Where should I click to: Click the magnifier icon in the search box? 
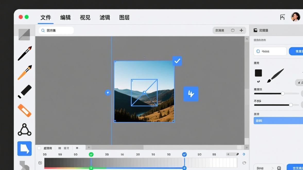pyautogui.click(x=43, y=31)
